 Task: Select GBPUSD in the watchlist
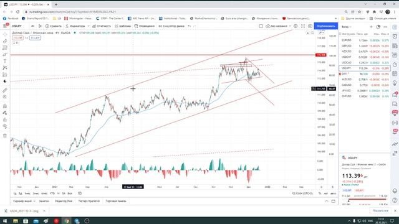365,45
